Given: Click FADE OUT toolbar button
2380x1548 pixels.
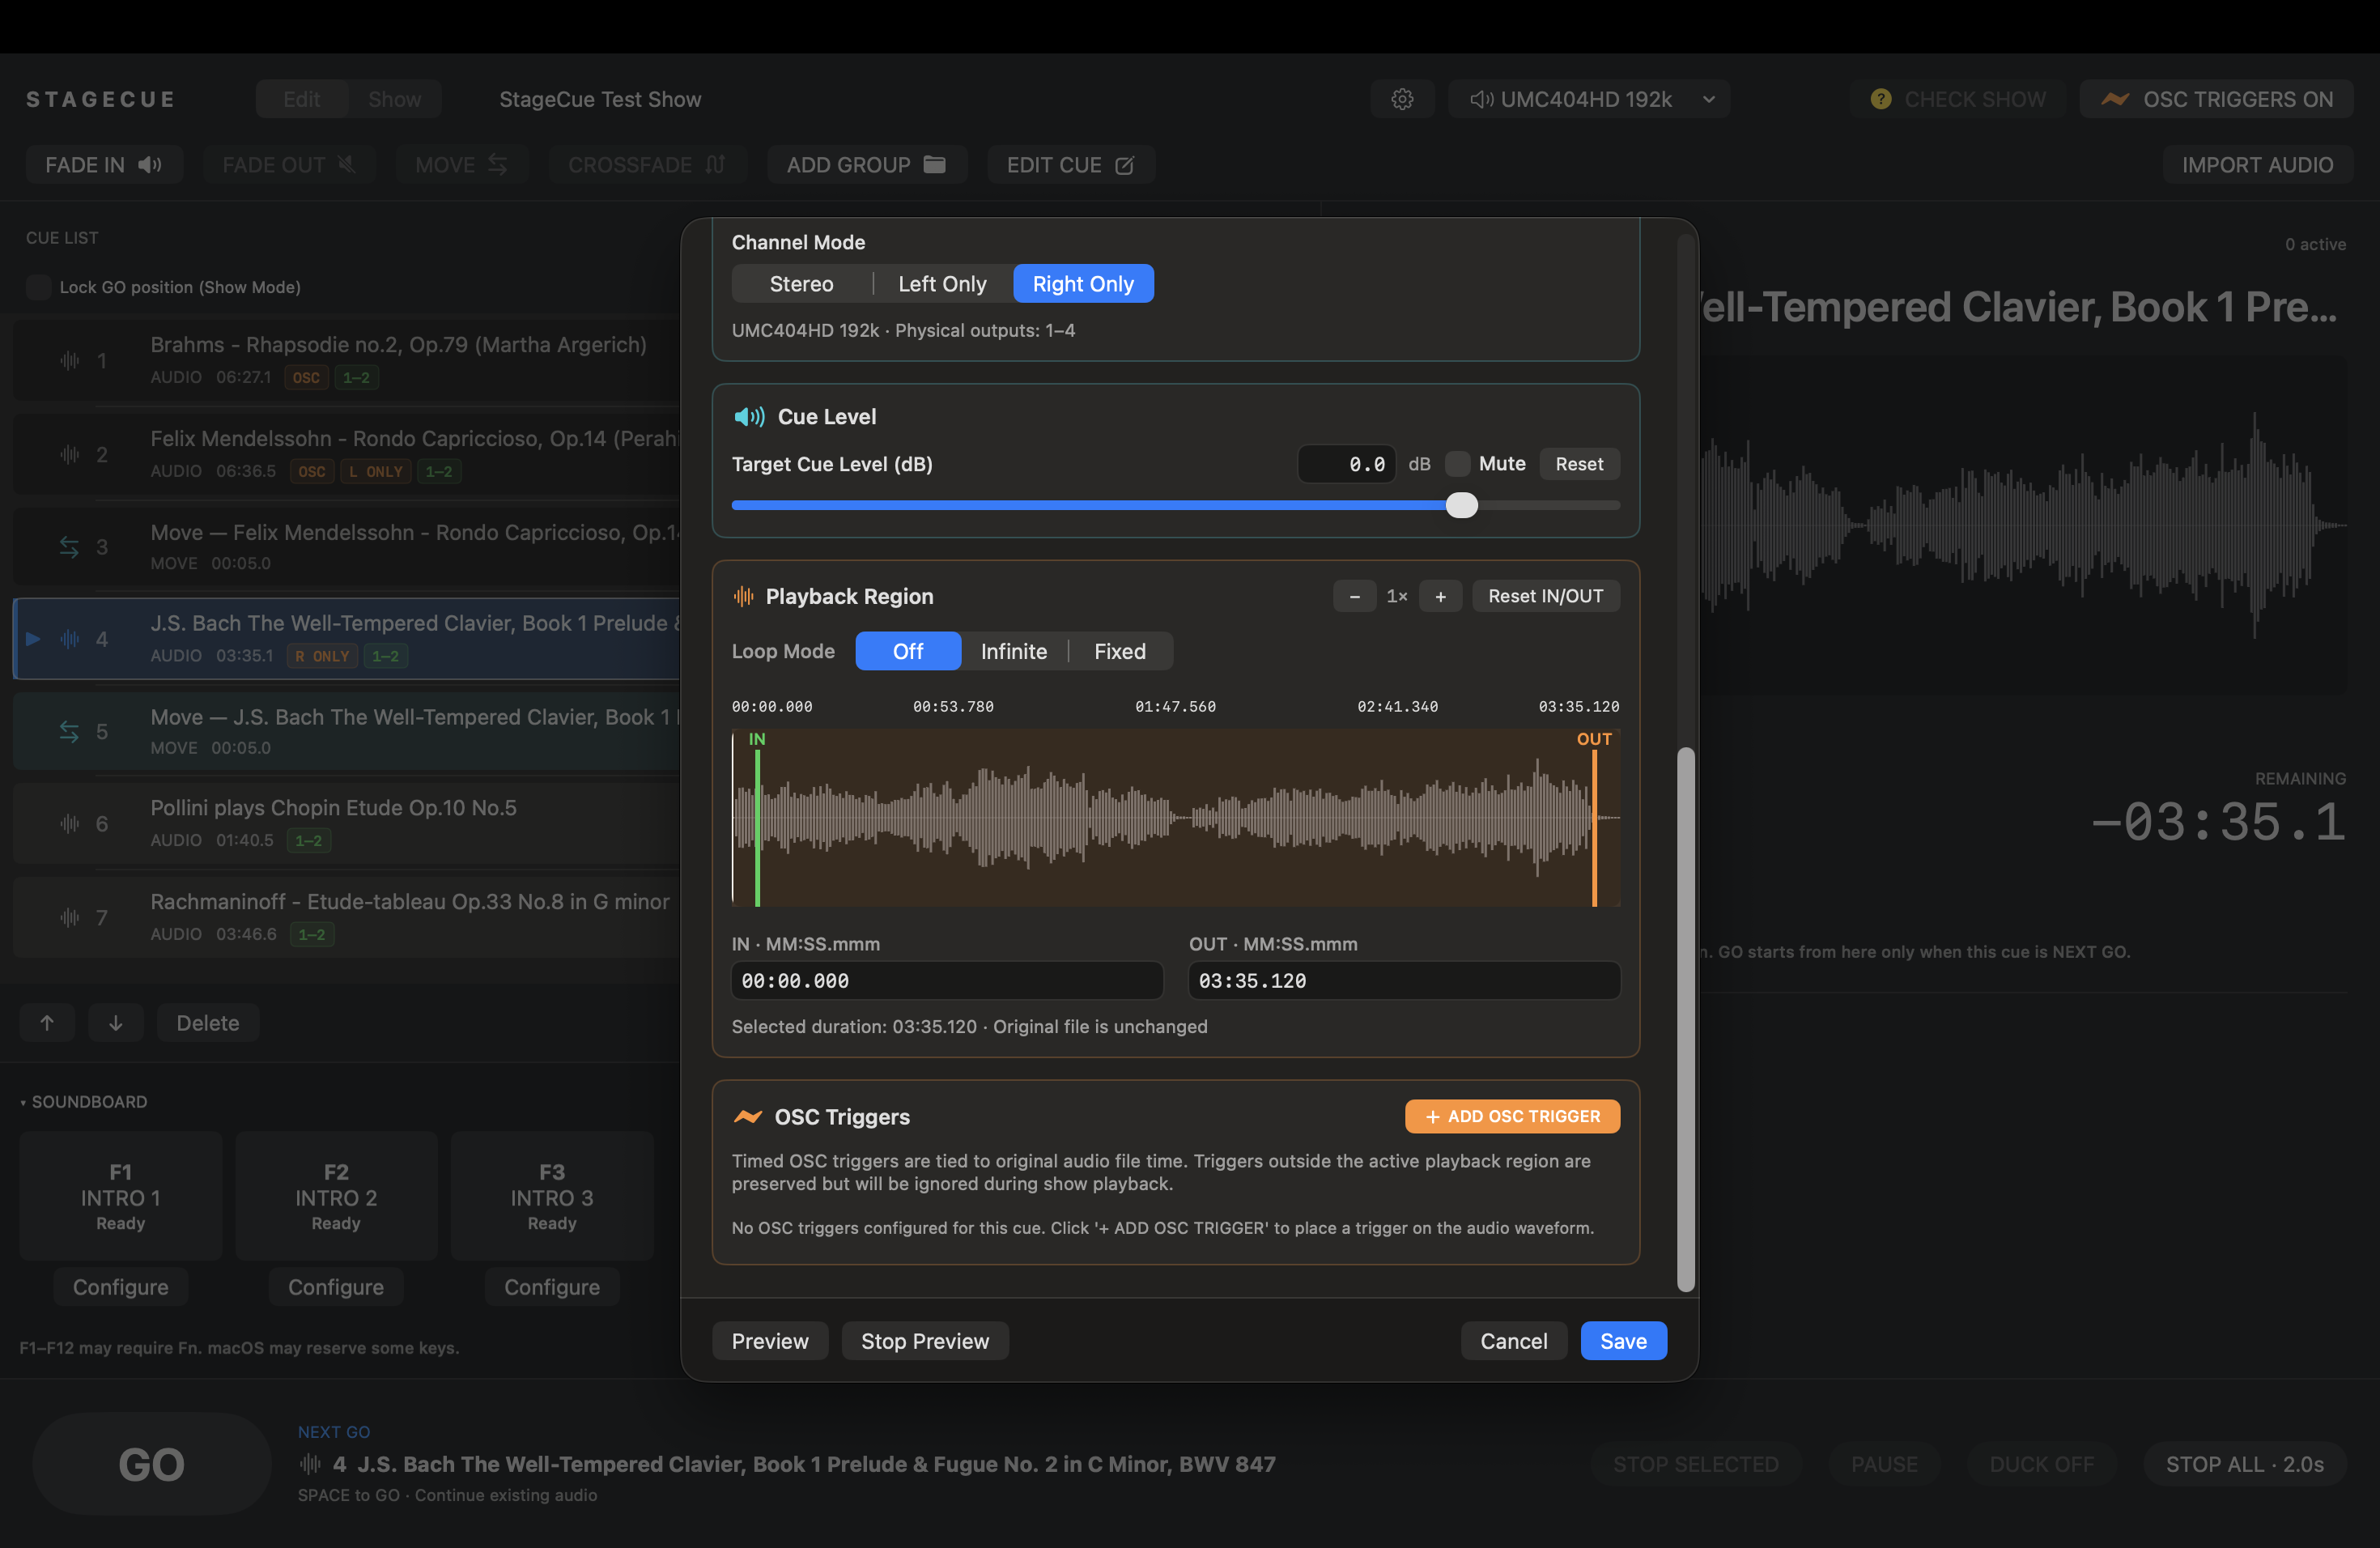Looking at the screenshot, I should tap(288, 165).
